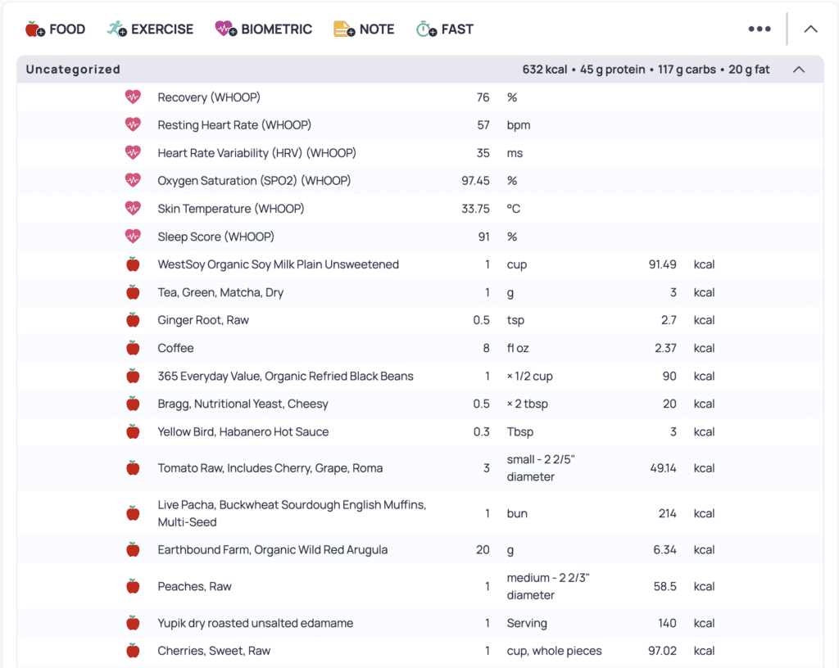This screenshot has width=839, height=668.
Task: Click the heart icon beside Recovery (WHOOP)
Action: point(133,97)
